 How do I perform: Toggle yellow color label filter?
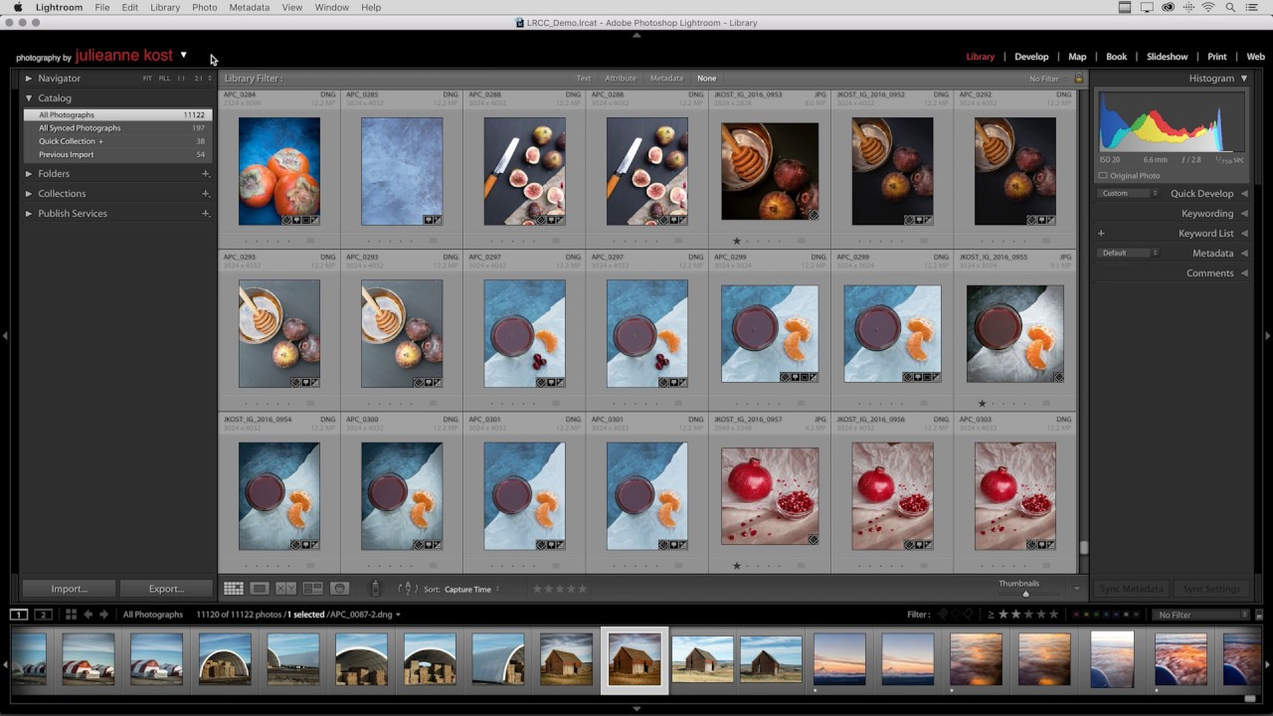[1087, 615]
